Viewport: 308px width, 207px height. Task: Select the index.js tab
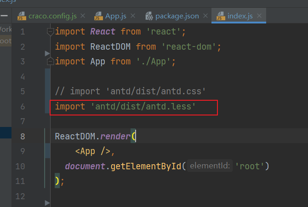click(x=240, y=16)
